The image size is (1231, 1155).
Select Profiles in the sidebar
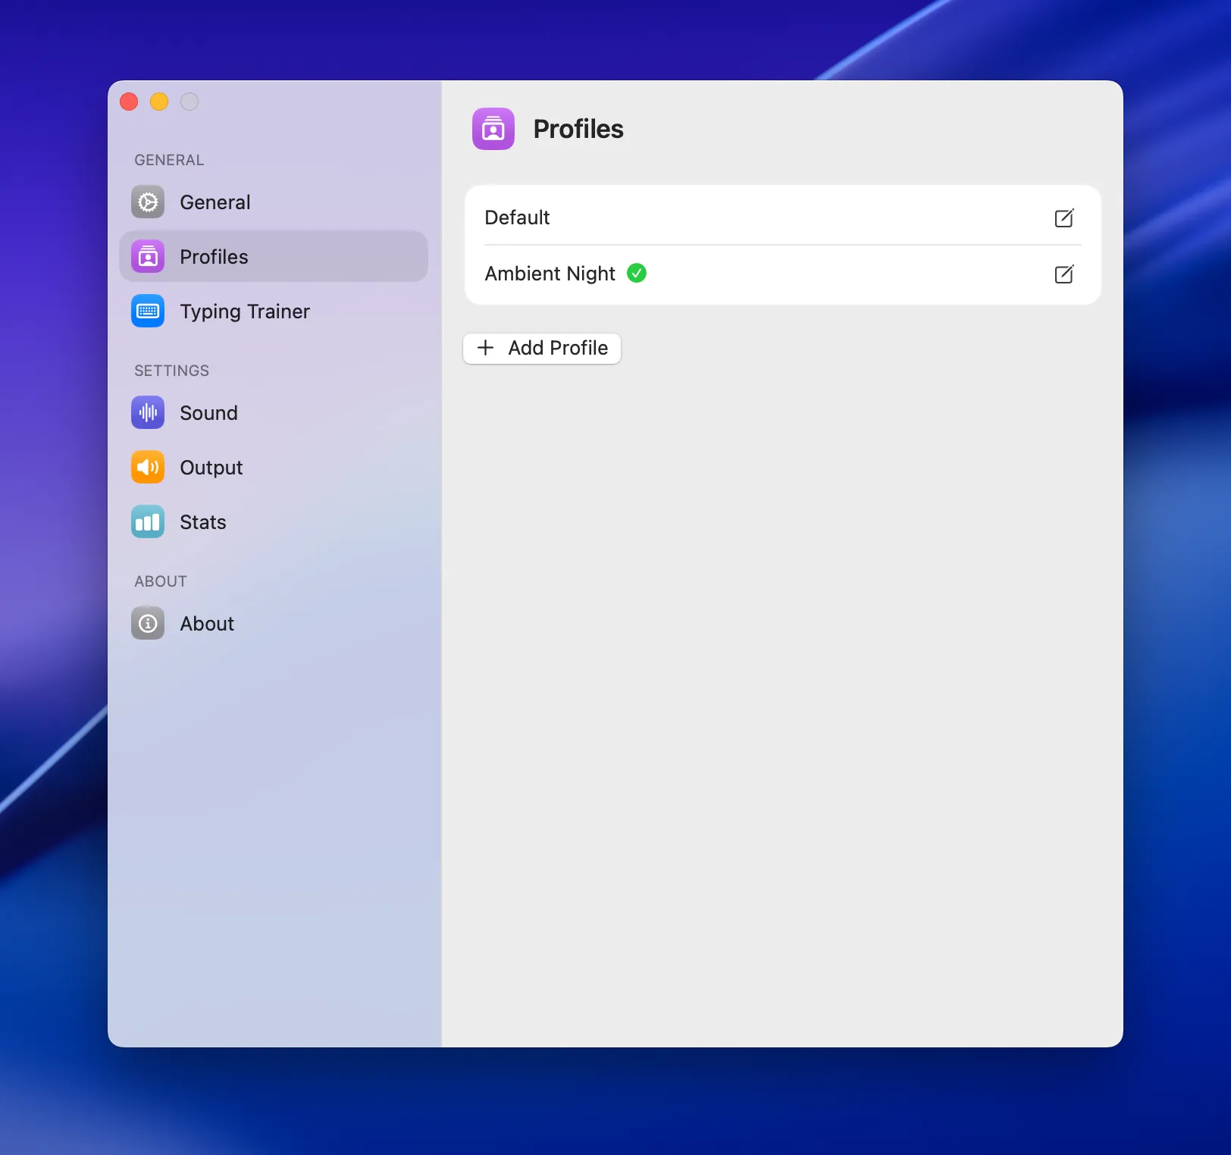coord(274,257)
